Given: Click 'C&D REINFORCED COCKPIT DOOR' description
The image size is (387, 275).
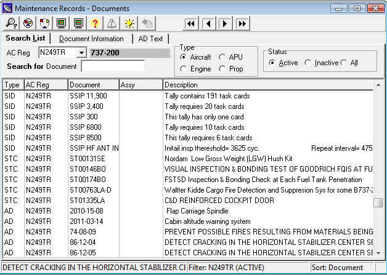Looking at the screenshot, I should click(219, 201).
